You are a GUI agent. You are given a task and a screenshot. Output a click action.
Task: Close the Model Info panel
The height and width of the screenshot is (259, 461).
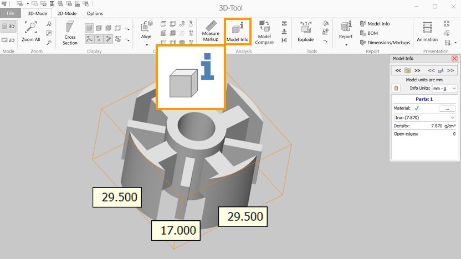(x=455, y=58)
